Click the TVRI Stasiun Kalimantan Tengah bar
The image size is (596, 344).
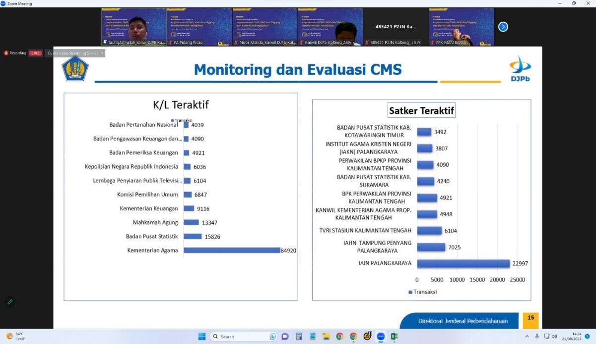(429, 231)
